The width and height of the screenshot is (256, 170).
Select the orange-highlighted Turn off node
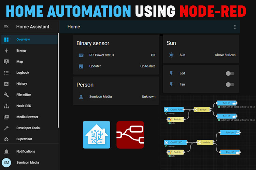pyautogui.click(x=230, y=152)
